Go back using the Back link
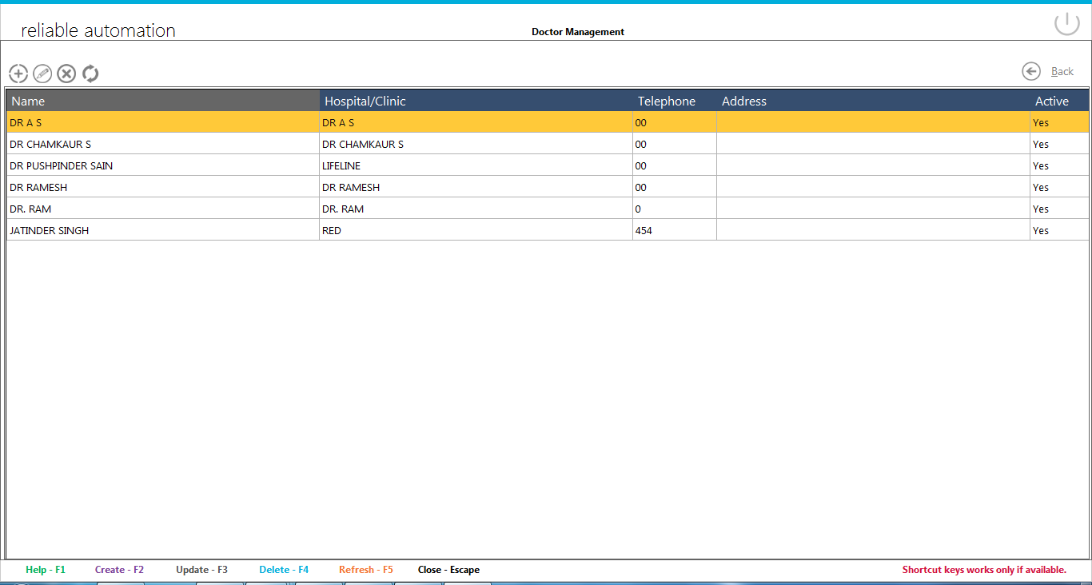Screen dimensions: 1092x585 pos(1062,72)
